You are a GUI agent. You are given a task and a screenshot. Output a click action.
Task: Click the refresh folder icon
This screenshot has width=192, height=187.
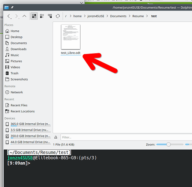tap(58, 16)
